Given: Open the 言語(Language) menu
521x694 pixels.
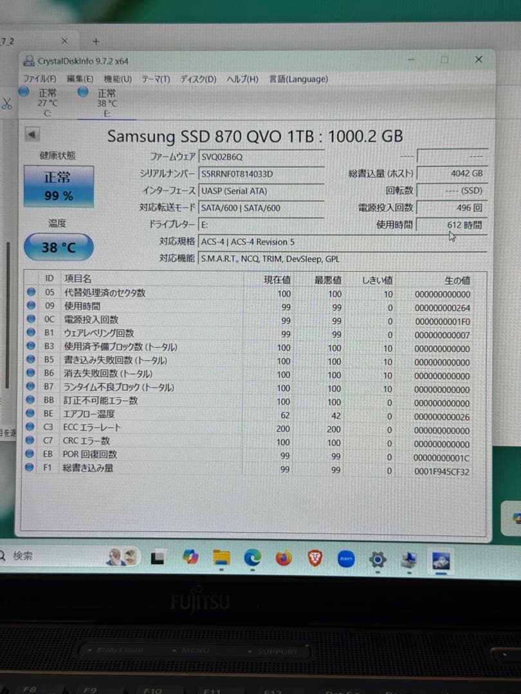Looking at the screenshot, I should [300, 78].
